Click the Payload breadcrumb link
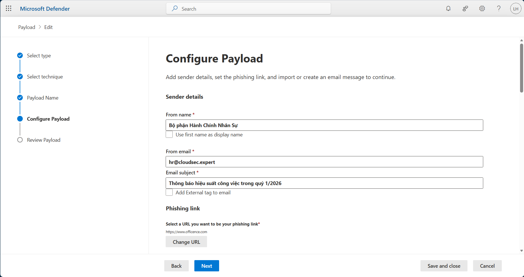 point(27,27)
